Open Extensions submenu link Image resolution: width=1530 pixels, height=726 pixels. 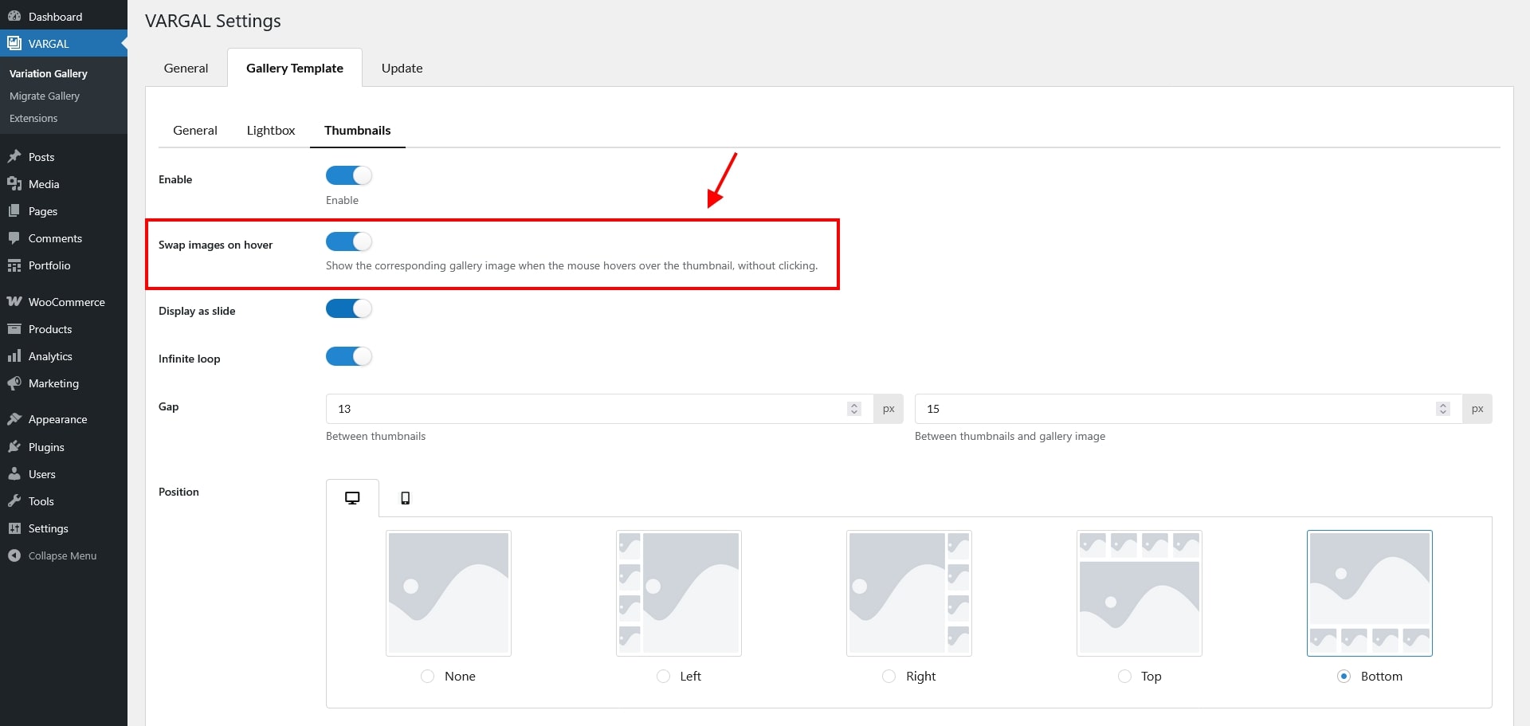click(x=33, y=118)
